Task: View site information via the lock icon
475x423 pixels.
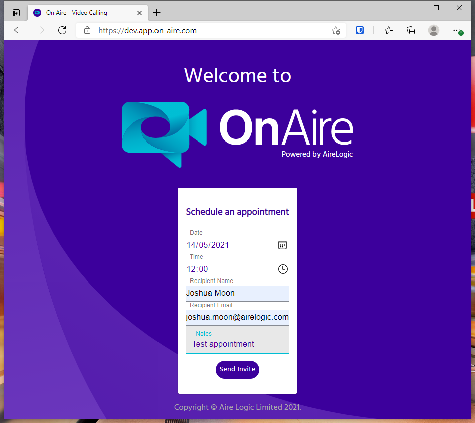Action: coord(87,30)
